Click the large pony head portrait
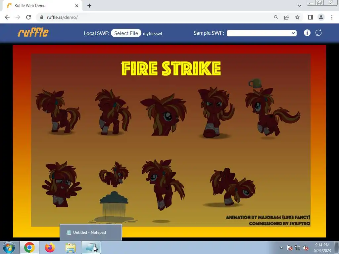339x254 pixels. (x=164, y=114)
